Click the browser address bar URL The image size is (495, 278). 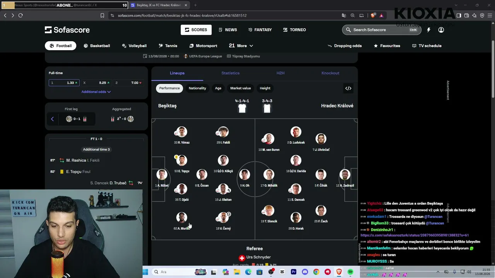point(182,15)
